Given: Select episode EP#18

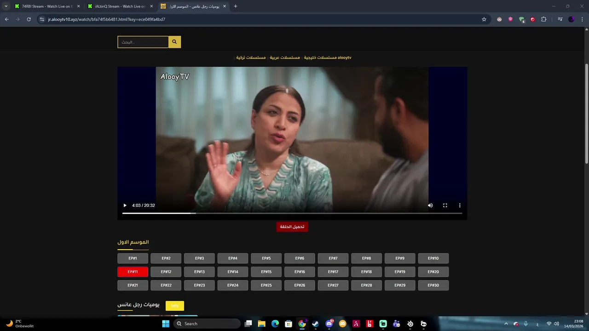Looking at the screenshot, I should (366, 272).
